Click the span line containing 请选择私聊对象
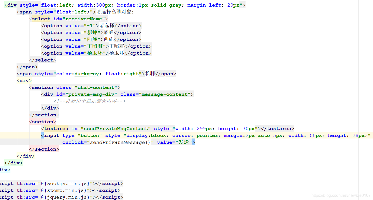Image resolution: width=373 pixels, height=200 pixels. [75, 12]
